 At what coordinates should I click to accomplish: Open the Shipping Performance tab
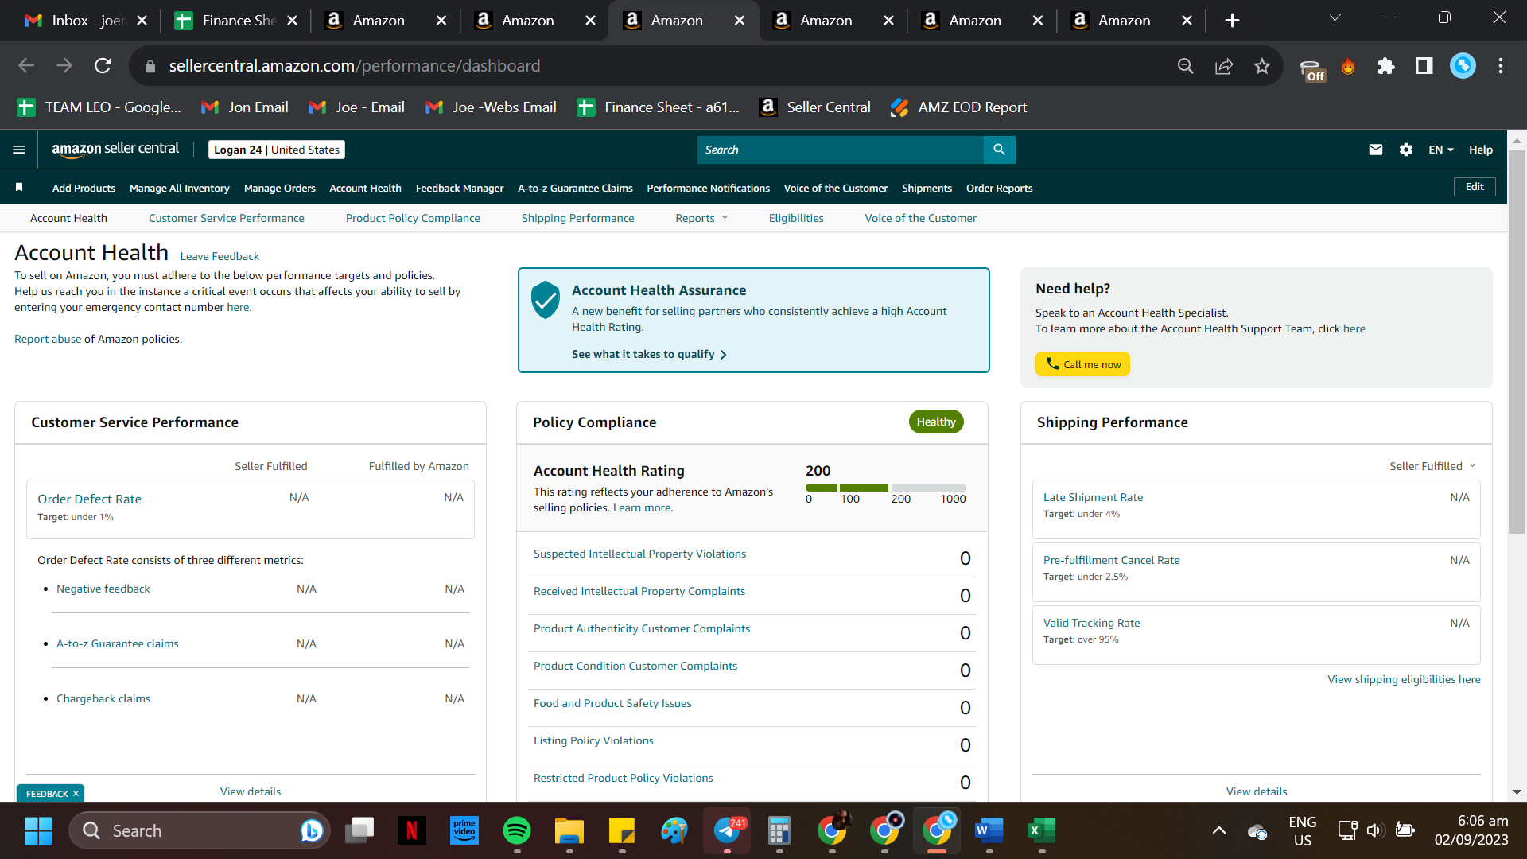tap(578, 218)
